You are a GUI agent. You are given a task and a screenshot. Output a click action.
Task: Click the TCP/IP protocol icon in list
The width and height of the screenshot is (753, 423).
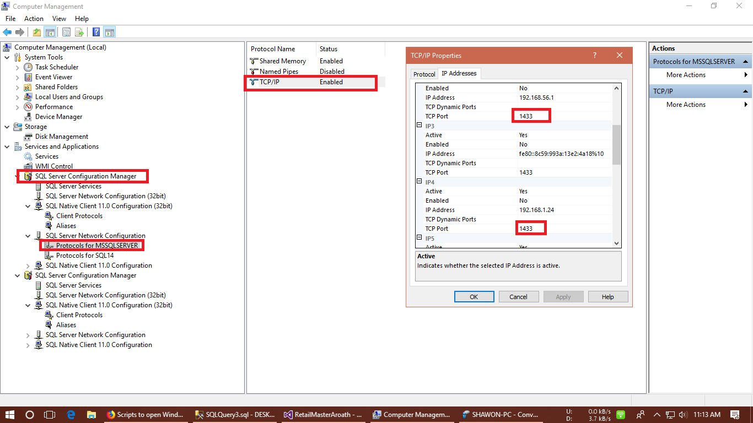click(254, 82)
